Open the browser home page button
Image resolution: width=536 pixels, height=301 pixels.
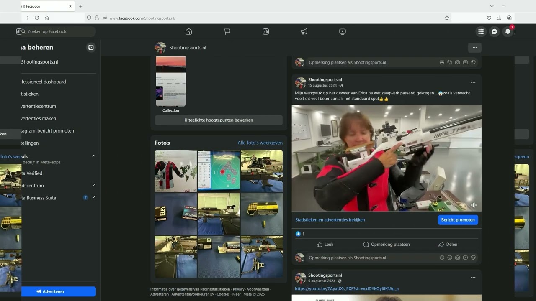[x=47, y=18]
